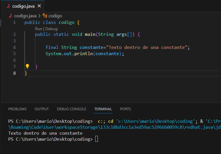Click the terminal output 'Texto dentro de una constante'
Viewport: 221px width, 154px height.
point(46,133)
